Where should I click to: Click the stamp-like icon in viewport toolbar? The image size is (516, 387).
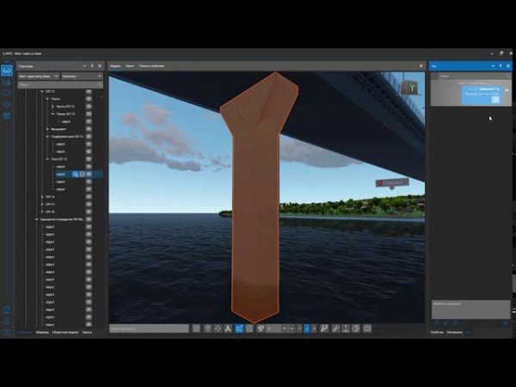tap(346, 329)
